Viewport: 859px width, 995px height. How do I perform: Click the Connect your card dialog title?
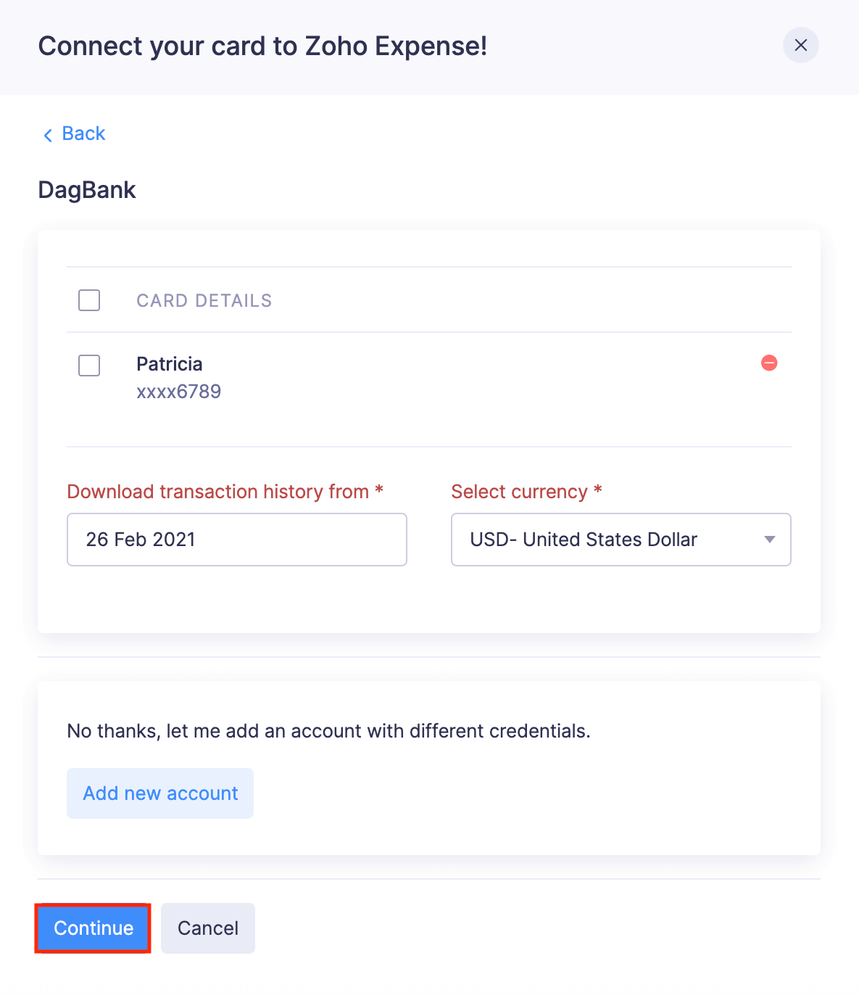pyautogui.click(x=262, y=46)
